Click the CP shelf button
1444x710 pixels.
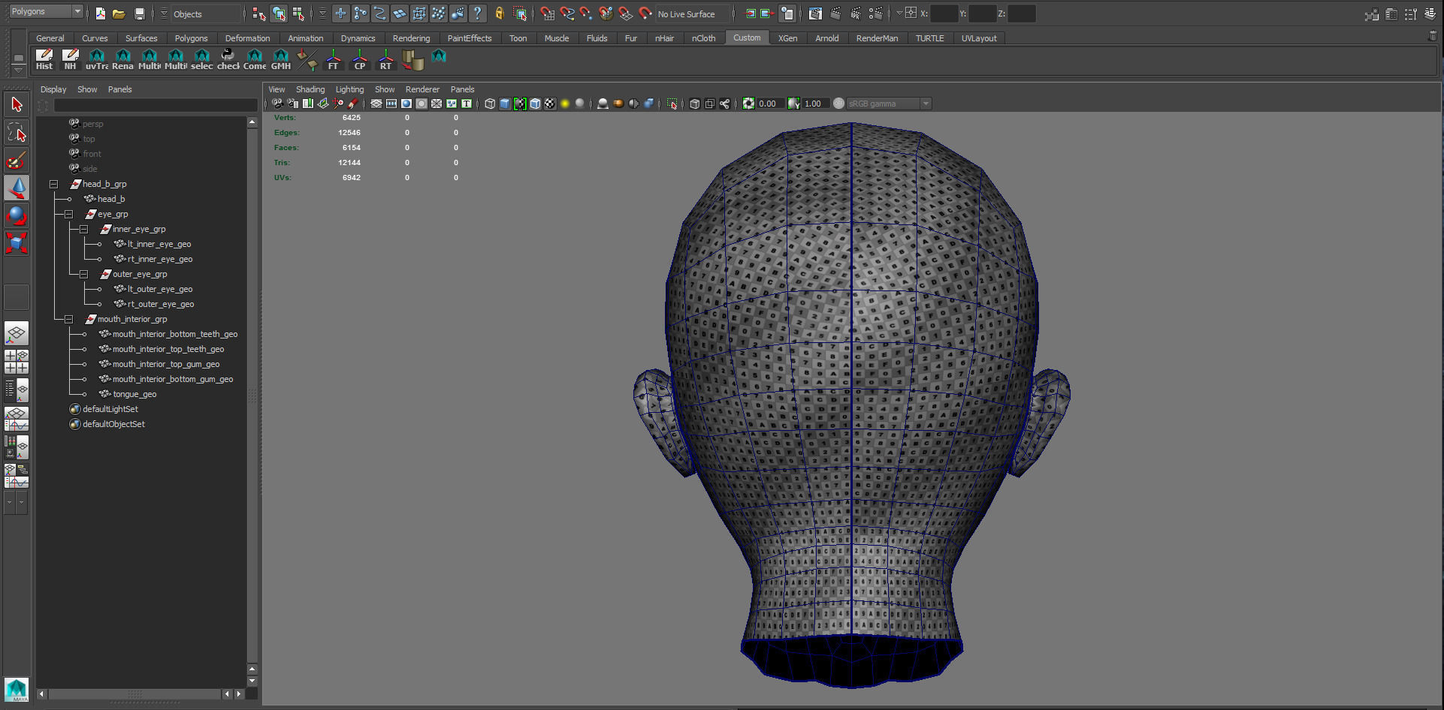359,59
